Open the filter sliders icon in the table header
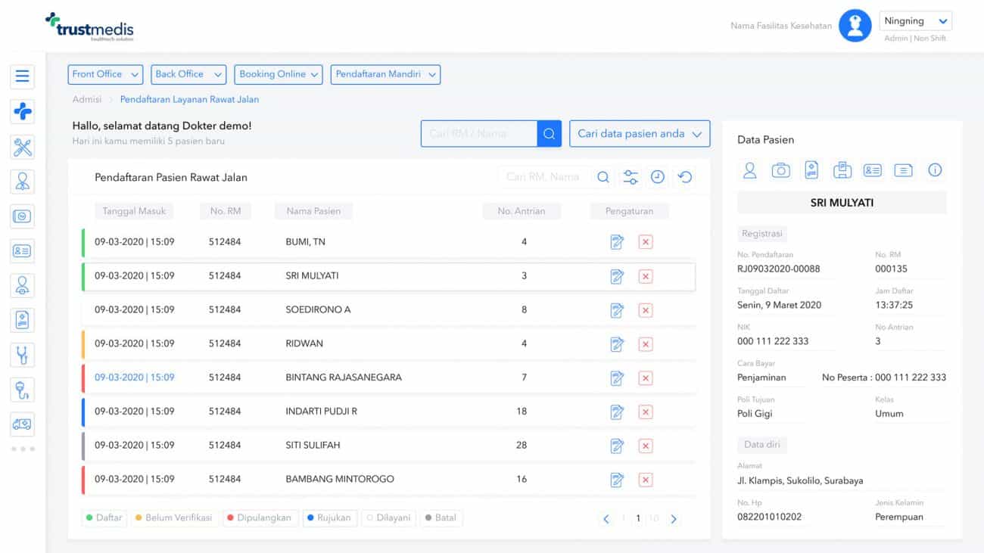The image size is (984, 553). 631,177
